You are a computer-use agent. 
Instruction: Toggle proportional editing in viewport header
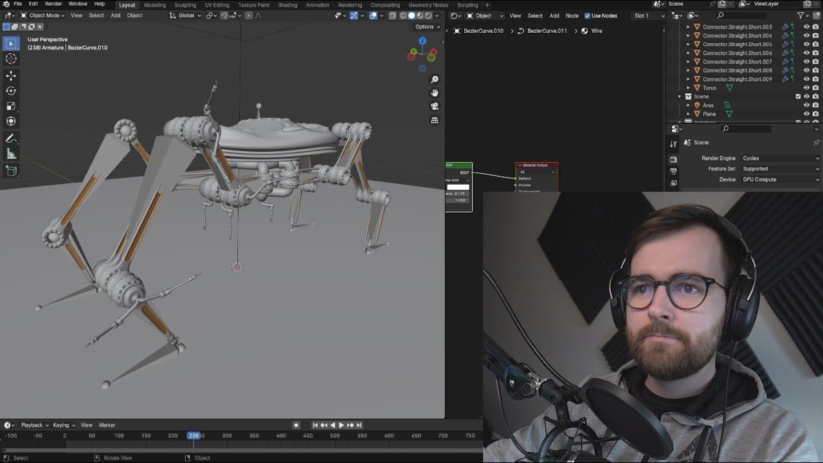[249, 15]
